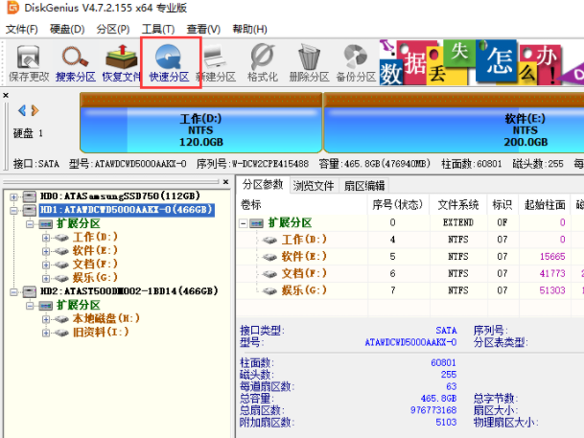Launch Quick Partition (快速分区) from the toolbar

(170, 61)
